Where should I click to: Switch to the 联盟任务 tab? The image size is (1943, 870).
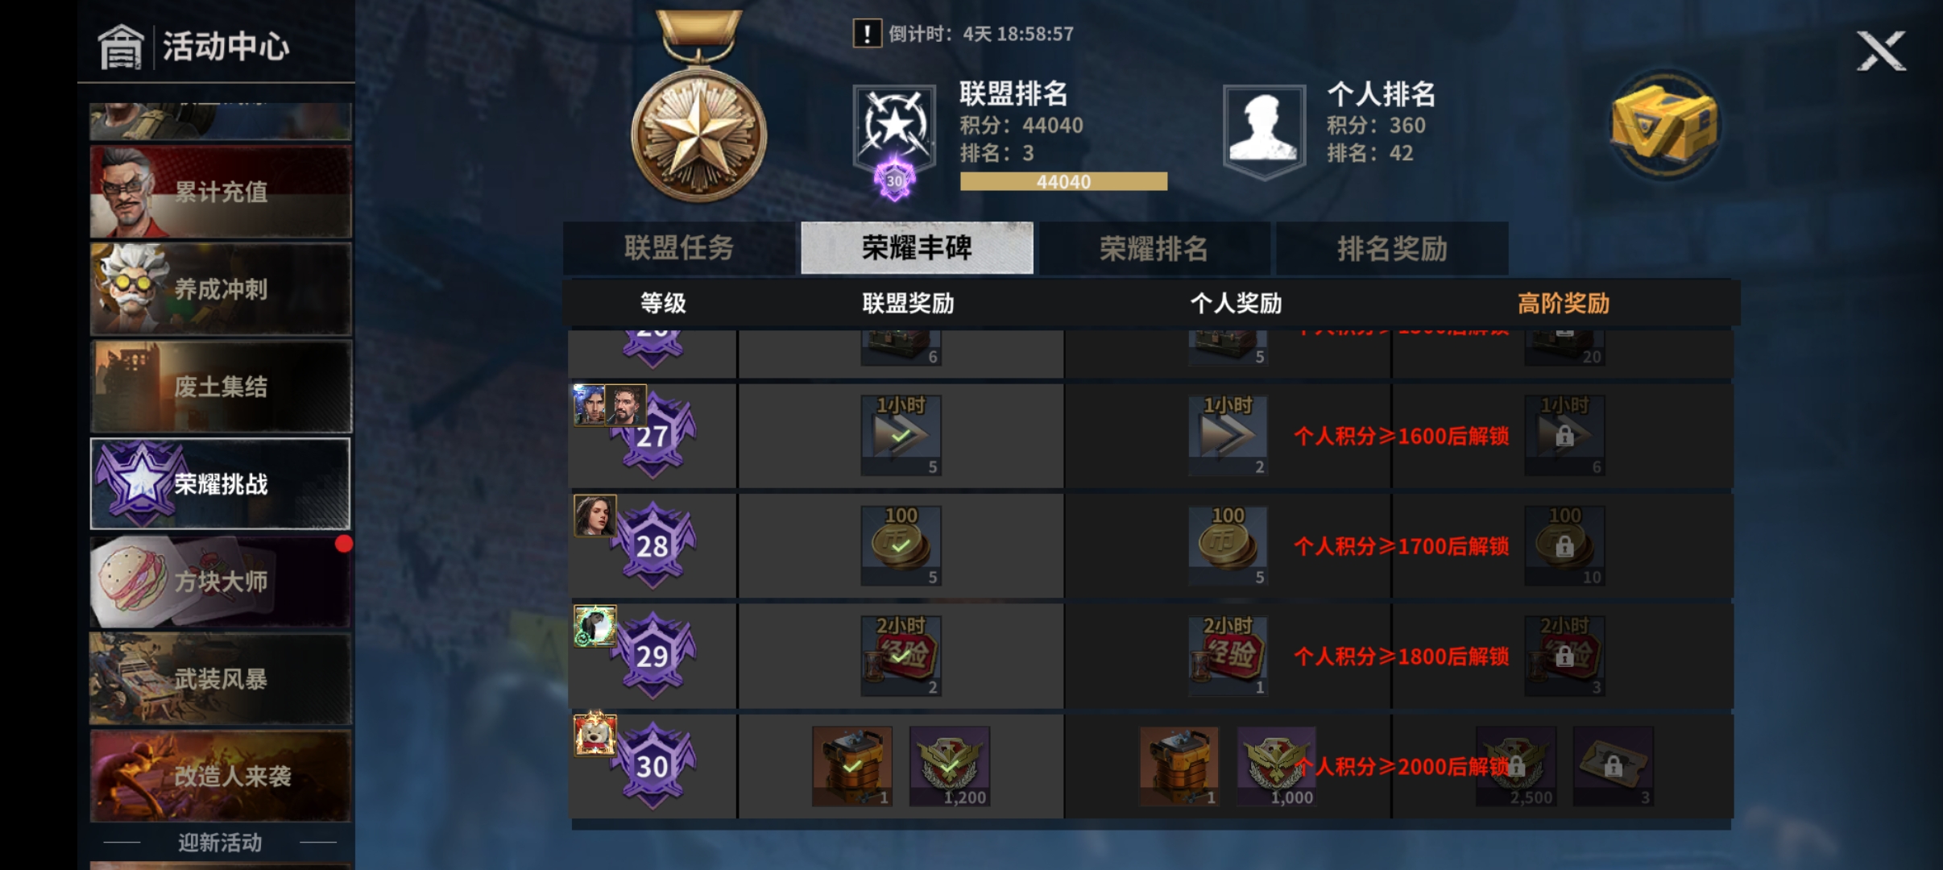click(x=678, y=248)
